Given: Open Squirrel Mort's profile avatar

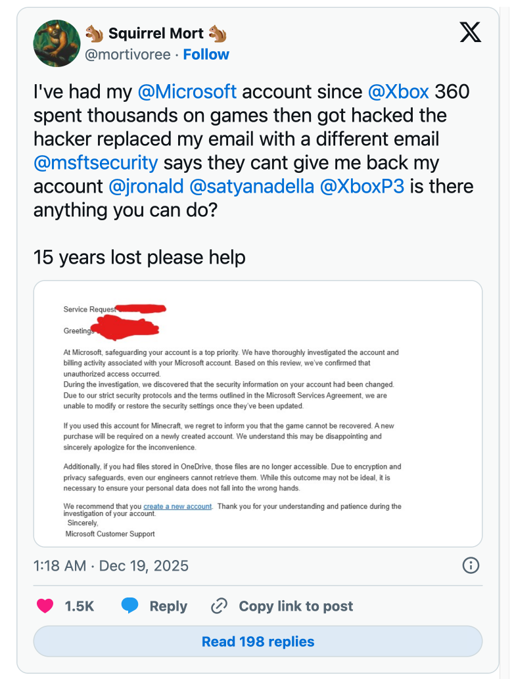Looking at the screenshot, I should (56, 43).
